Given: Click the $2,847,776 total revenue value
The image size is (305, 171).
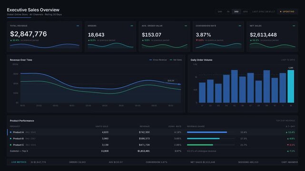Looking at the screenshot, I should point(29,34).
